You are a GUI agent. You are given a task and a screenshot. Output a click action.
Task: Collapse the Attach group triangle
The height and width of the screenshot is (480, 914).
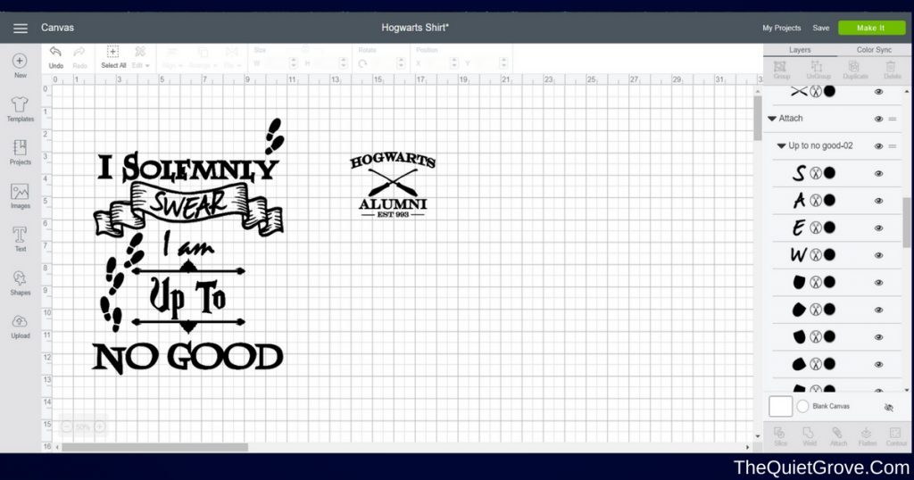(772, 119)
